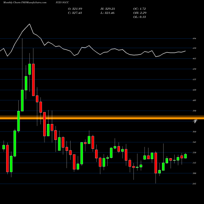Click the high value 'H: 329.25'
204x204 pixels.
(x=108, y=9)
